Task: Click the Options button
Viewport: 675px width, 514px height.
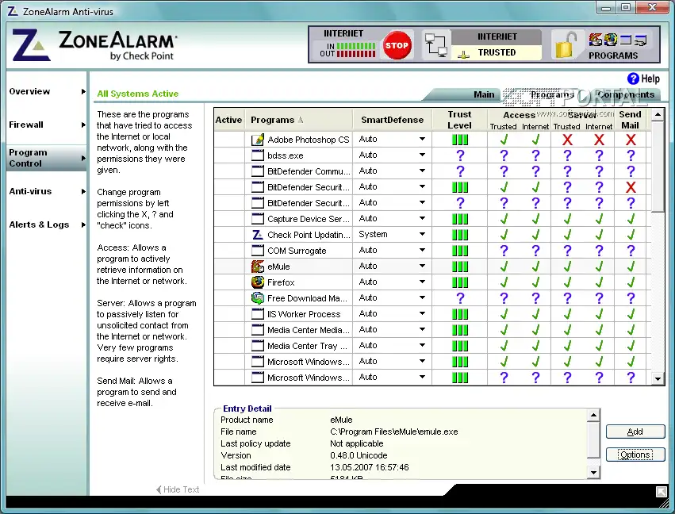Action: coord(635,455)
